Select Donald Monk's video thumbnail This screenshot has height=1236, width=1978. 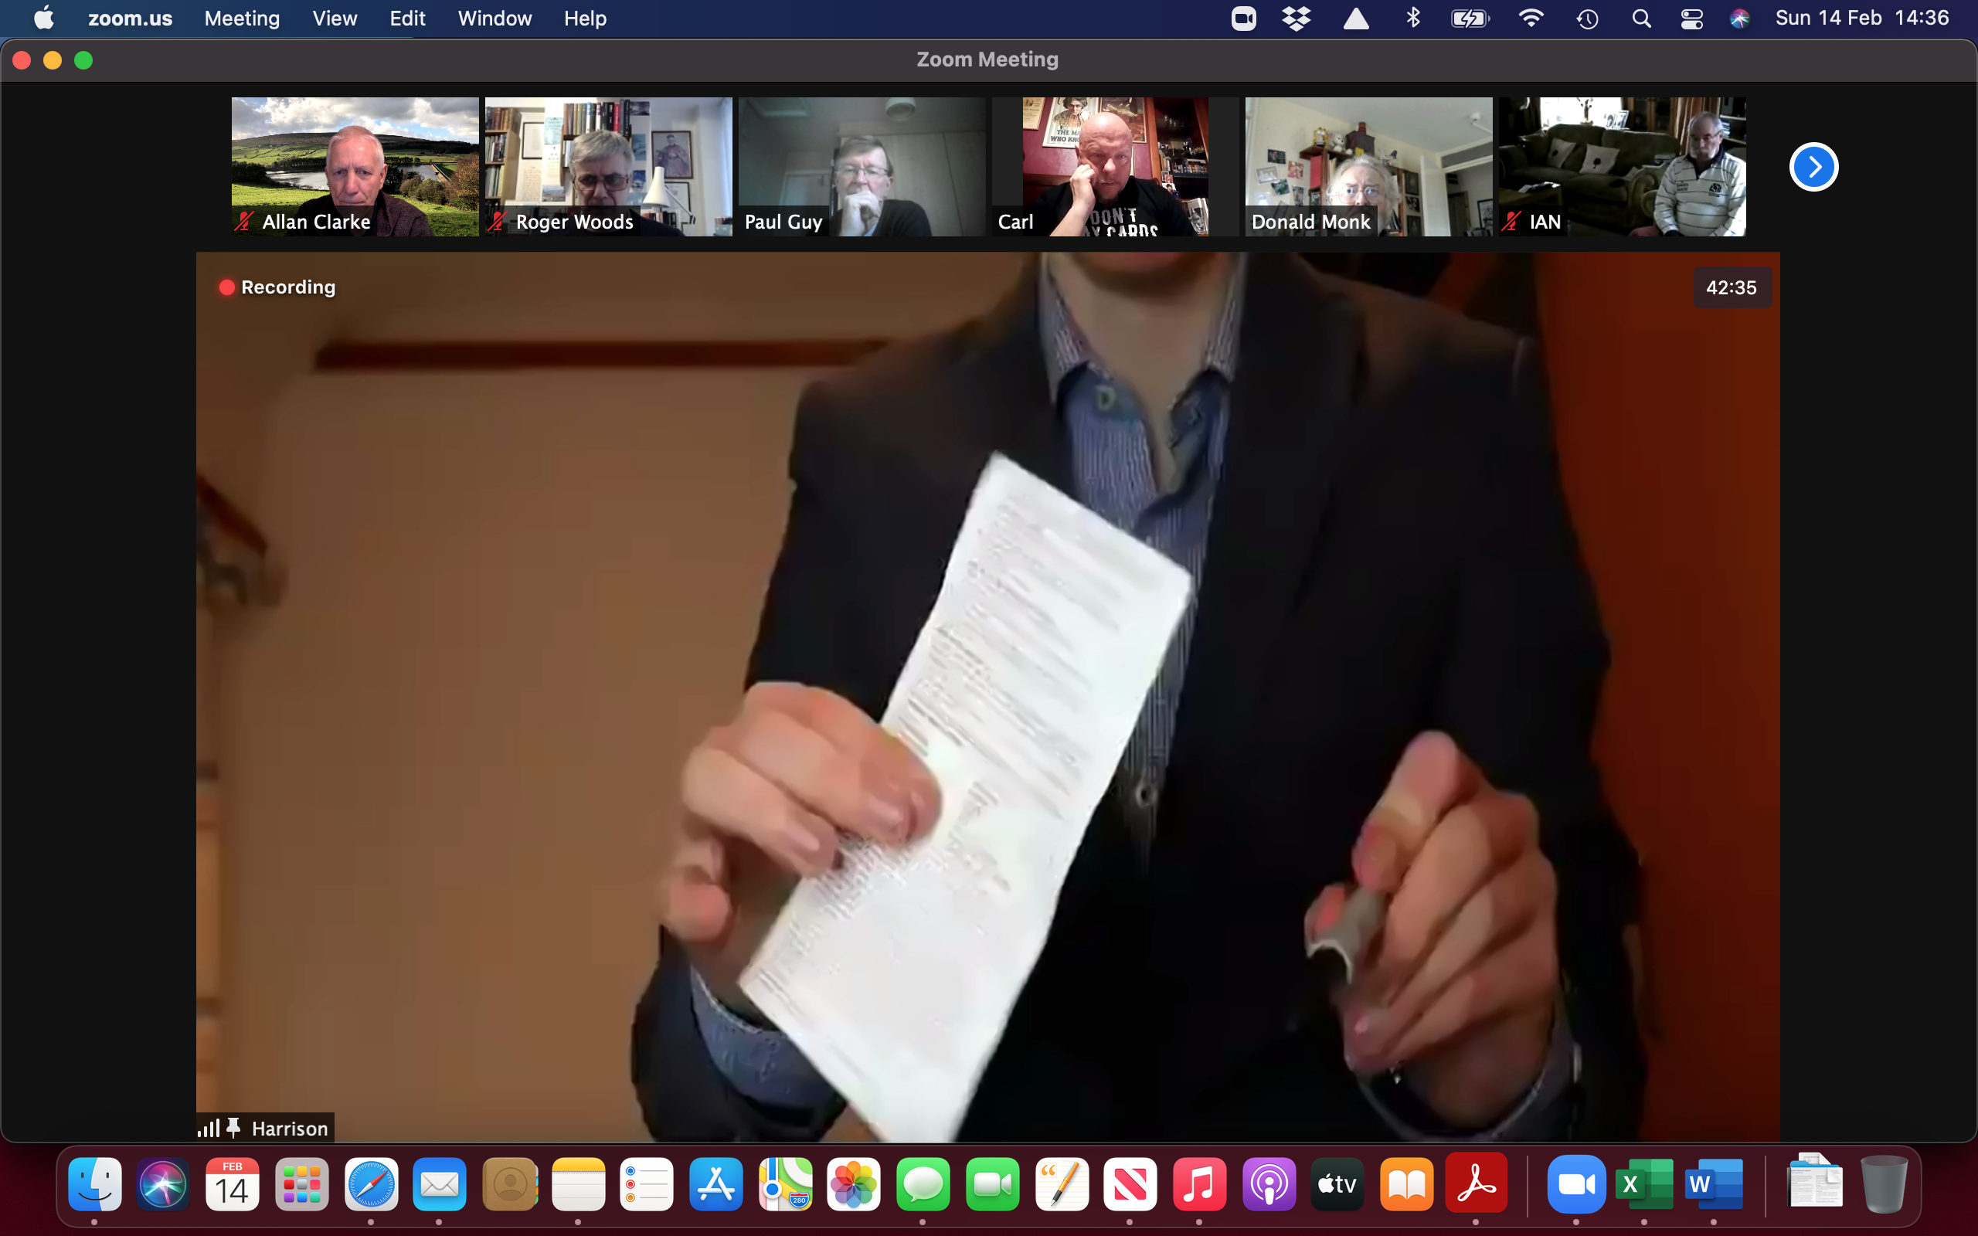pyautogui.click(x=1368, y=167)
